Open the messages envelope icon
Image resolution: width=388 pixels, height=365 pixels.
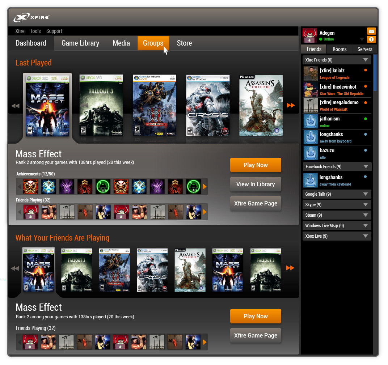tap(371, 32)
